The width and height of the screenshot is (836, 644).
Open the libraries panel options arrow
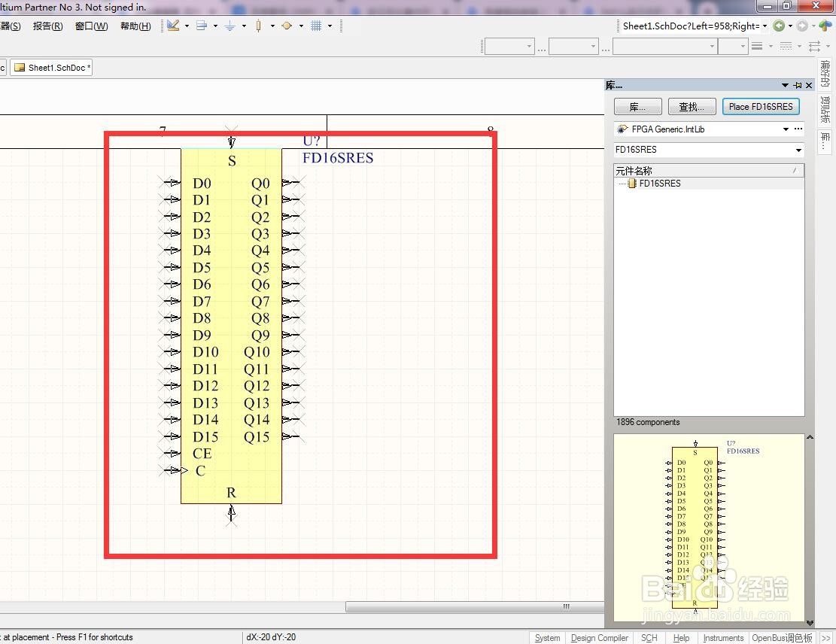[785, 85]
